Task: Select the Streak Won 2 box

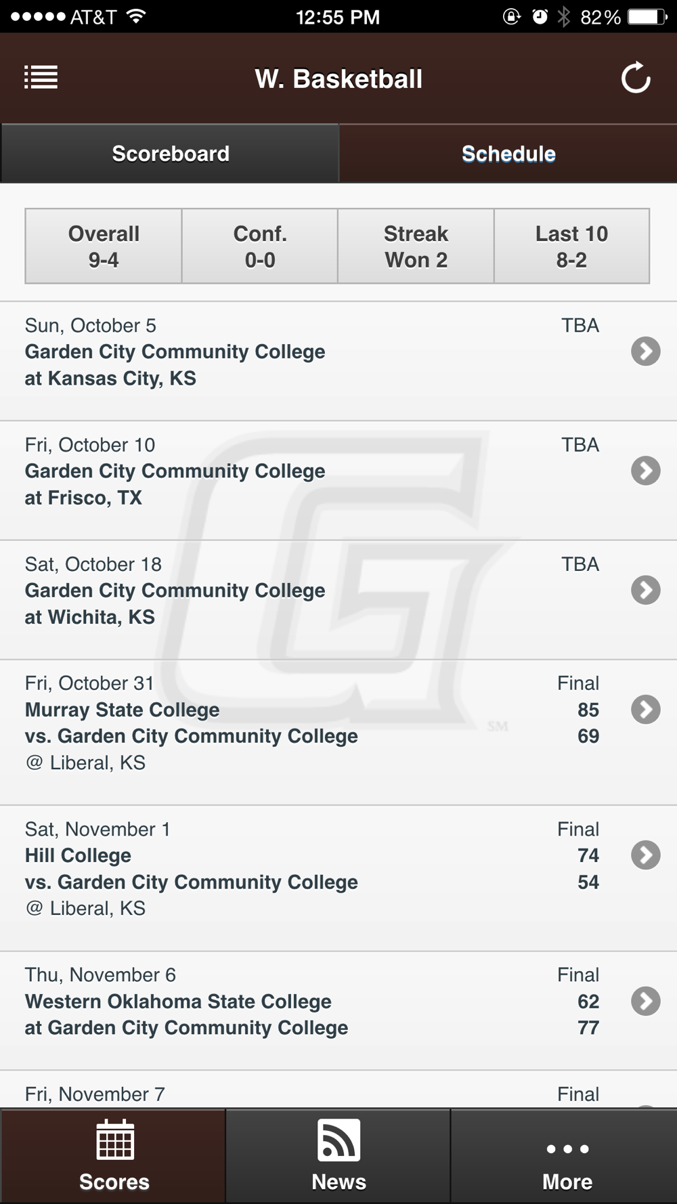Action: pos(416,246)
